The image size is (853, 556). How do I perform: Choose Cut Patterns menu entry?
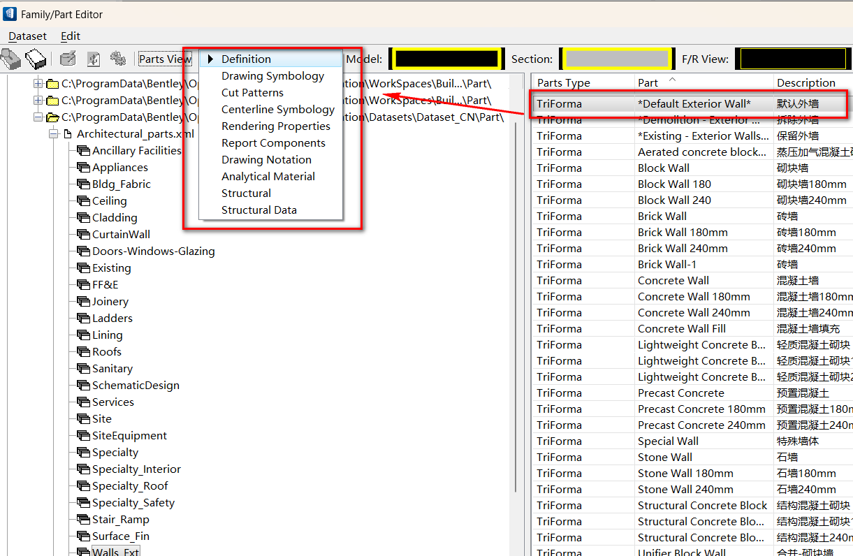click(271, 92)
